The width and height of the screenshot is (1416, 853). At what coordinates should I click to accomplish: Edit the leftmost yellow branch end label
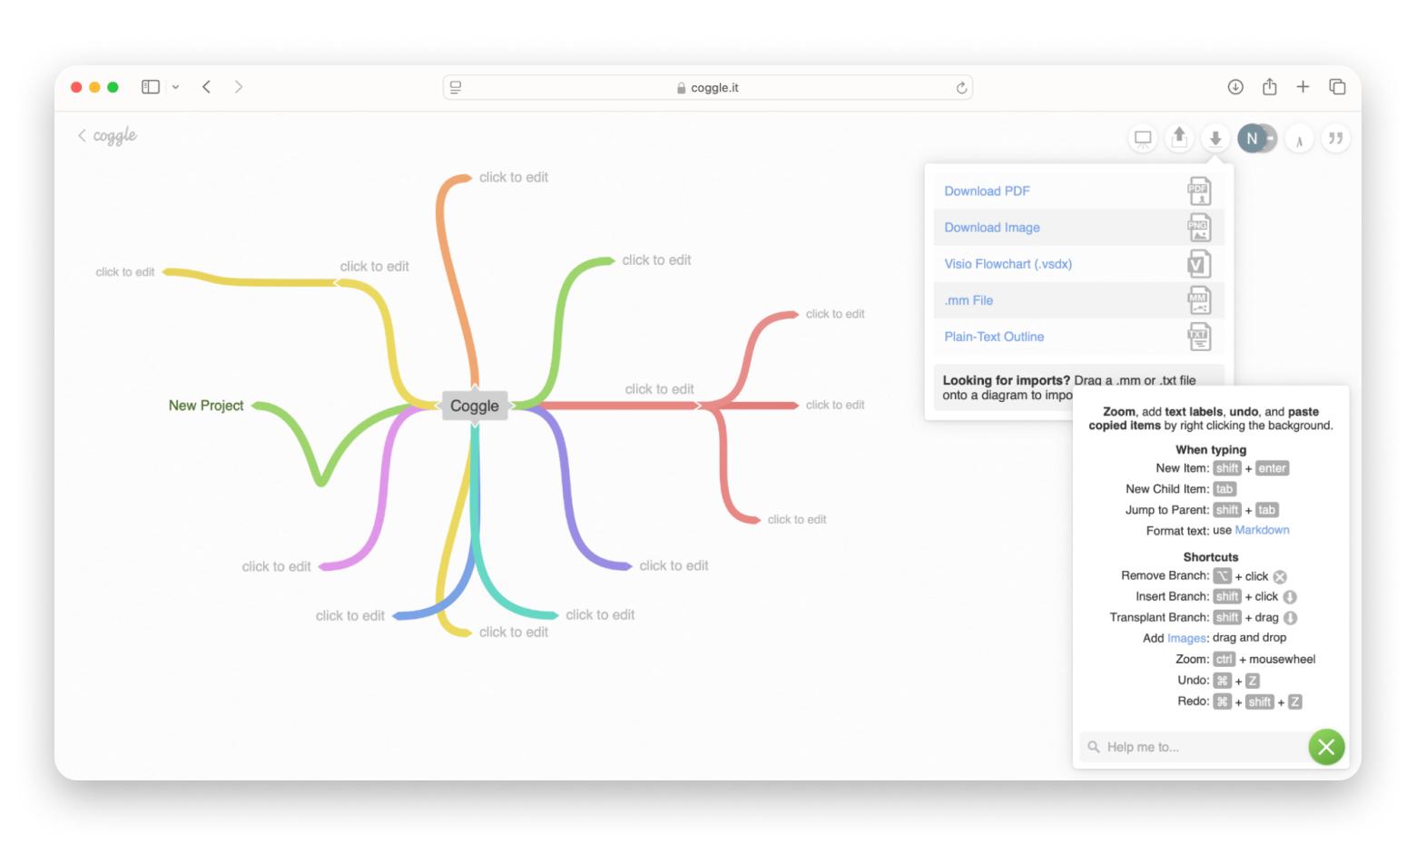(x=125, y=272)
